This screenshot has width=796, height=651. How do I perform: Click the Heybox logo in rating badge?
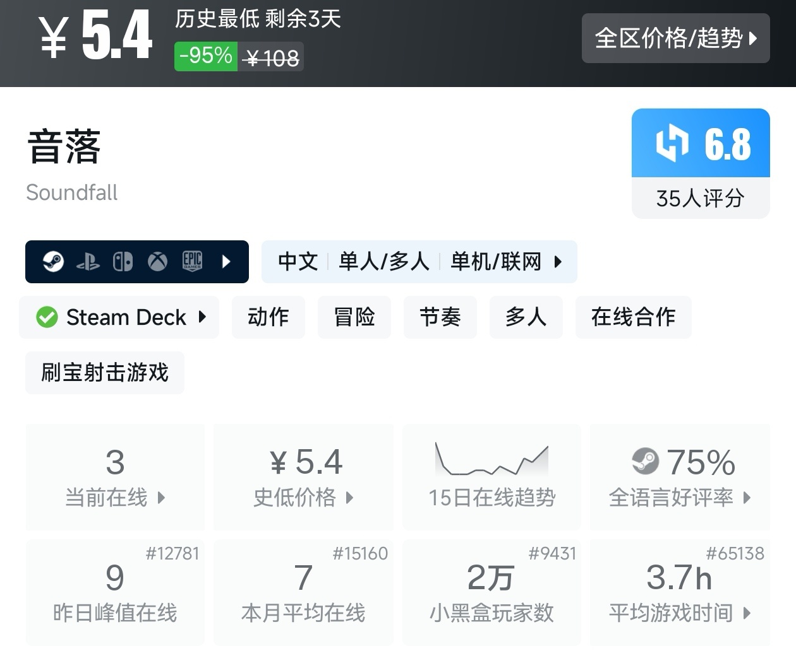point(672,143)
